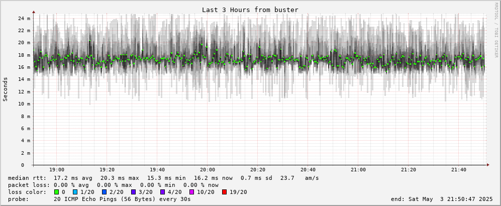This screenshot has height=206, width=501.
Task: Click the 19:20 time axis label
Action: tap(107, 170)
